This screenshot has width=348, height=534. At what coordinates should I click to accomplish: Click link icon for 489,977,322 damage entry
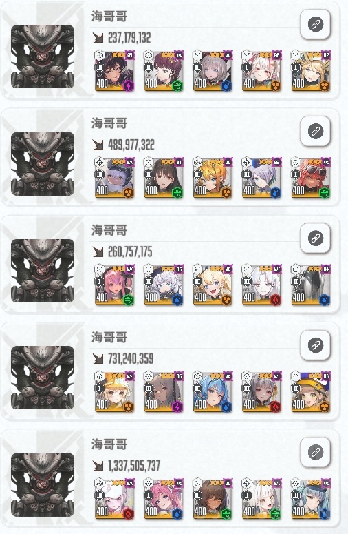tap(315, 131)
